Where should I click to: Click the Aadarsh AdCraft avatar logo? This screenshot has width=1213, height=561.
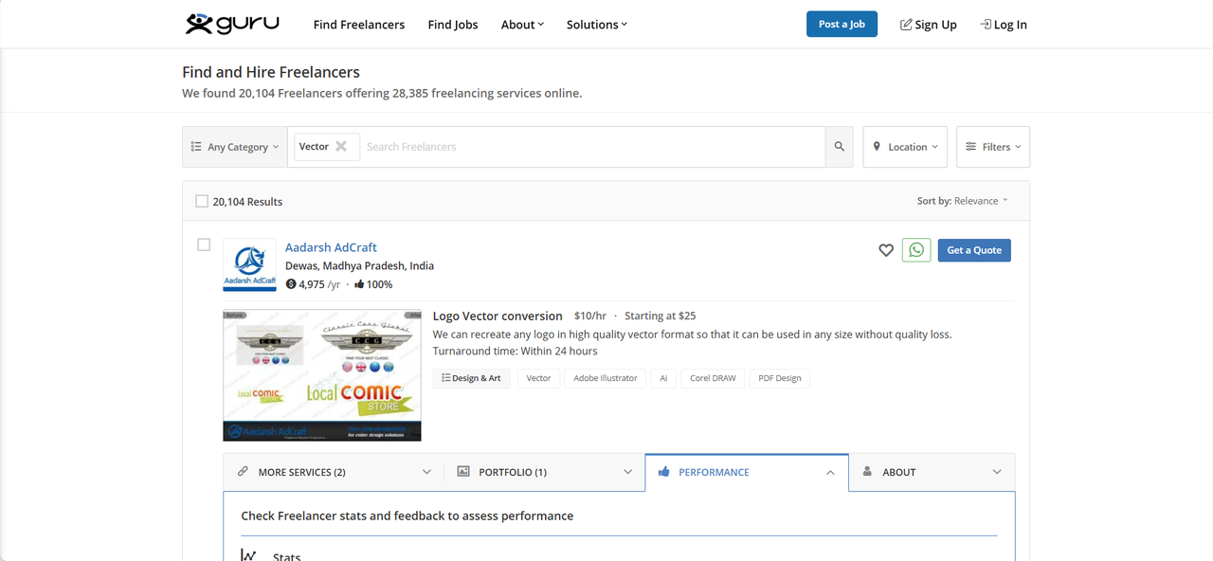(249, 264)
